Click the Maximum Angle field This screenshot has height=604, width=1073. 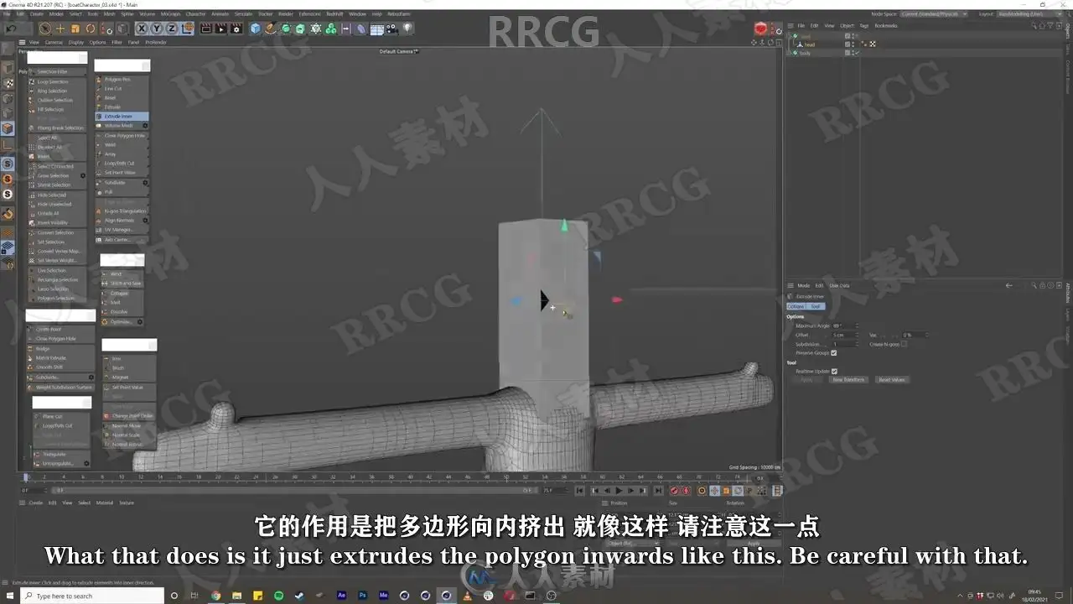pyautogui.click(x=844, y=325)
